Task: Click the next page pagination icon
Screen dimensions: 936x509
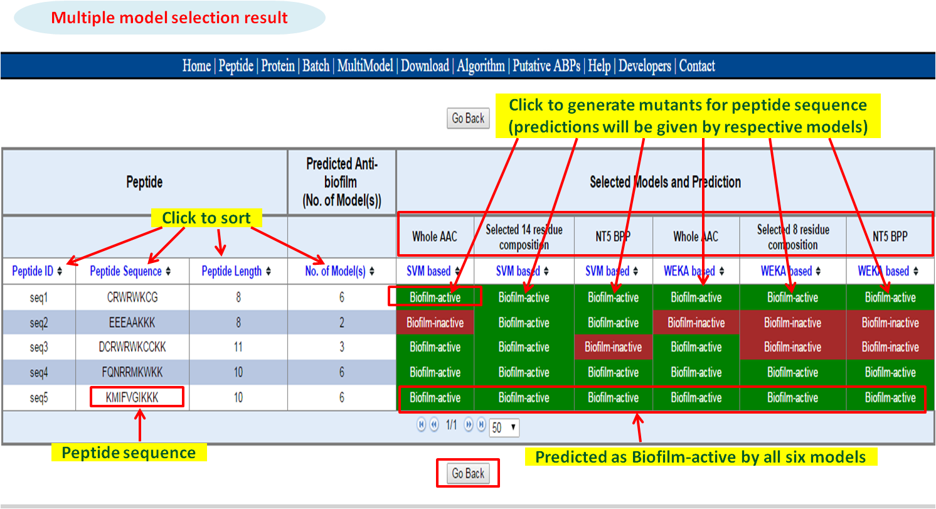Action: point(468,425)
